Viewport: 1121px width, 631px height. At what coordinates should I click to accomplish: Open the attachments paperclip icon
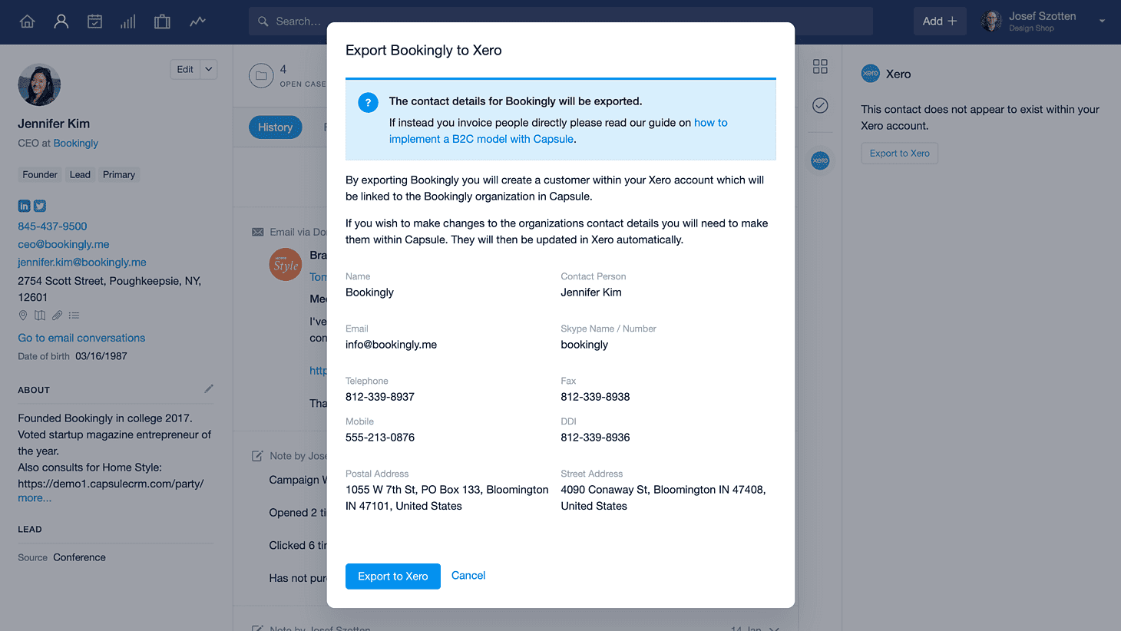pyautogui.click(x=57, y=315)
